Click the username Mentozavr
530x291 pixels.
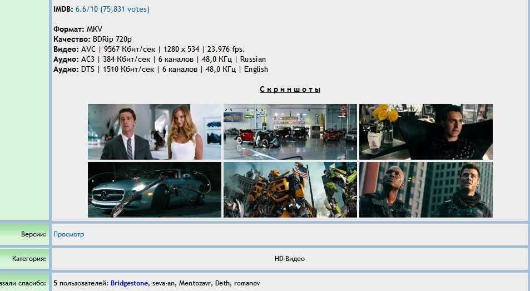(x=195, y=283)
